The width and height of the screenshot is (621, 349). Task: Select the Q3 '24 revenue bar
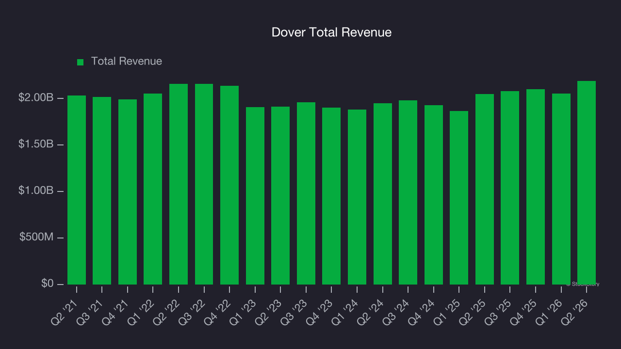click(x=408, y=192)
